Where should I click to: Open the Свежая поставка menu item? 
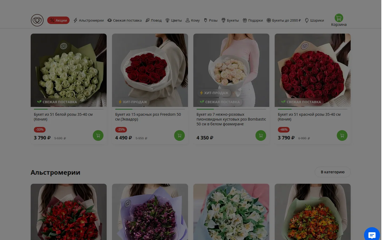click(x=125, y=20)
